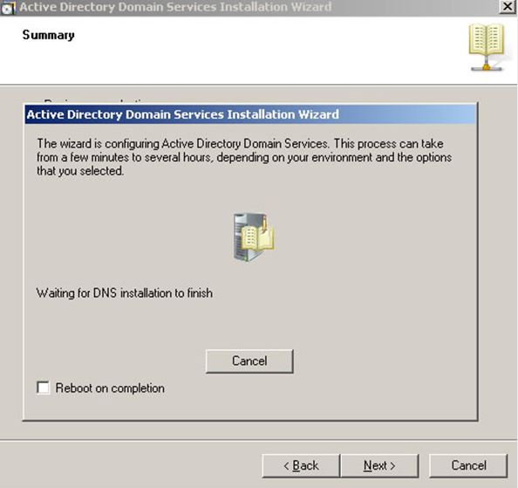
Task: Go to the previous page with Back
Action: pyautogui.click(x=301, y=465)
